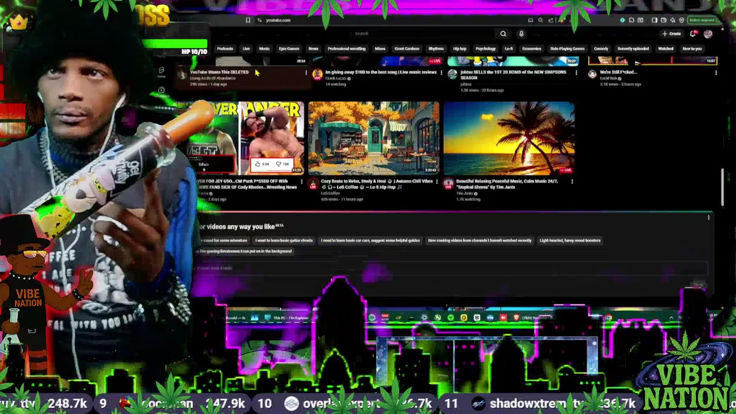Select the Watched filter chip
The width and height of the screenshot is (736, 414).
[x=665, y=49]
